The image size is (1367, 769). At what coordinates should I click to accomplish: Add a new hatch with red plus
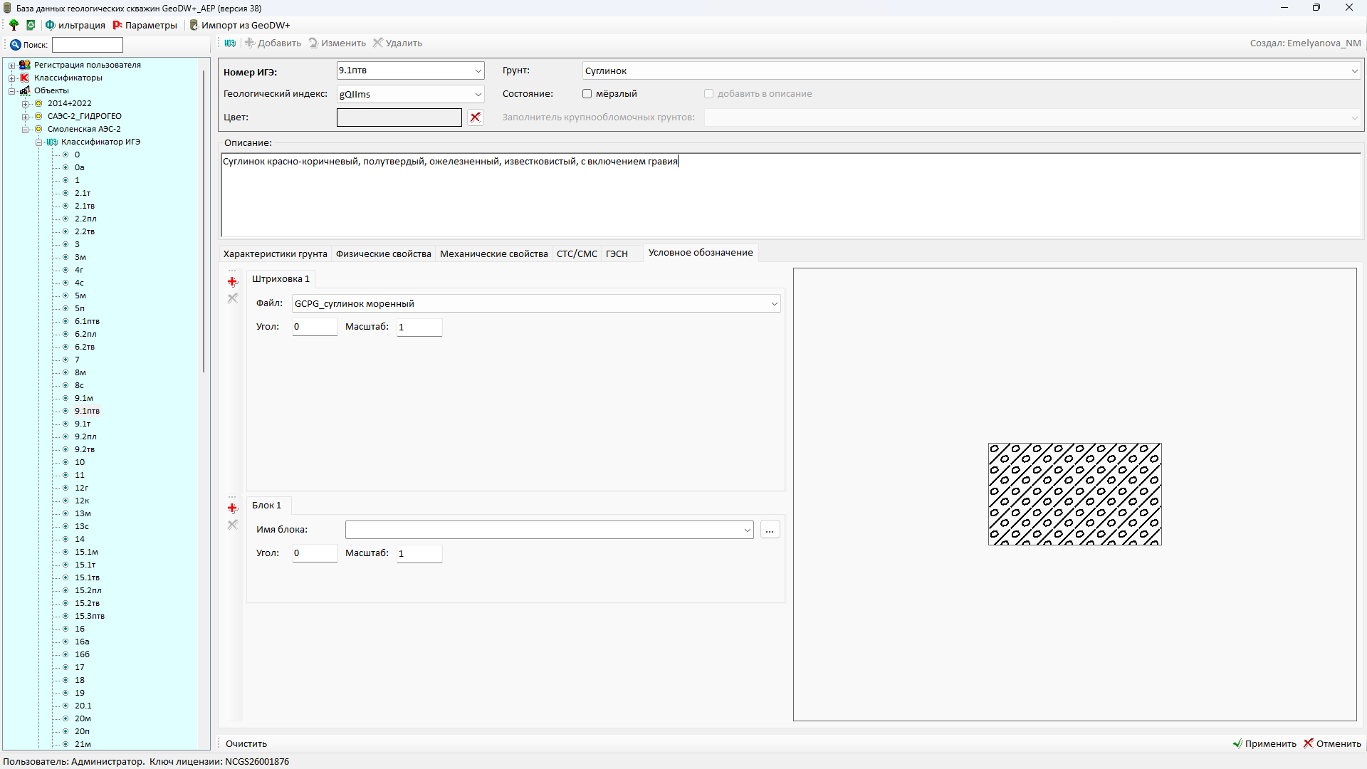(232, 281)
